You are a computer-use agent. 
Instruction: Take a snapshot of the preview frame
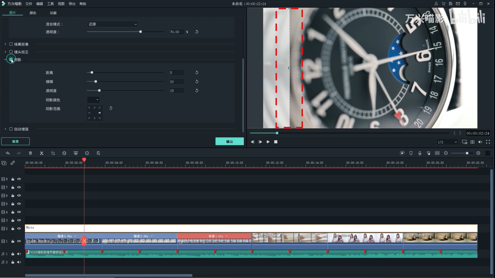tap(472, 142)
